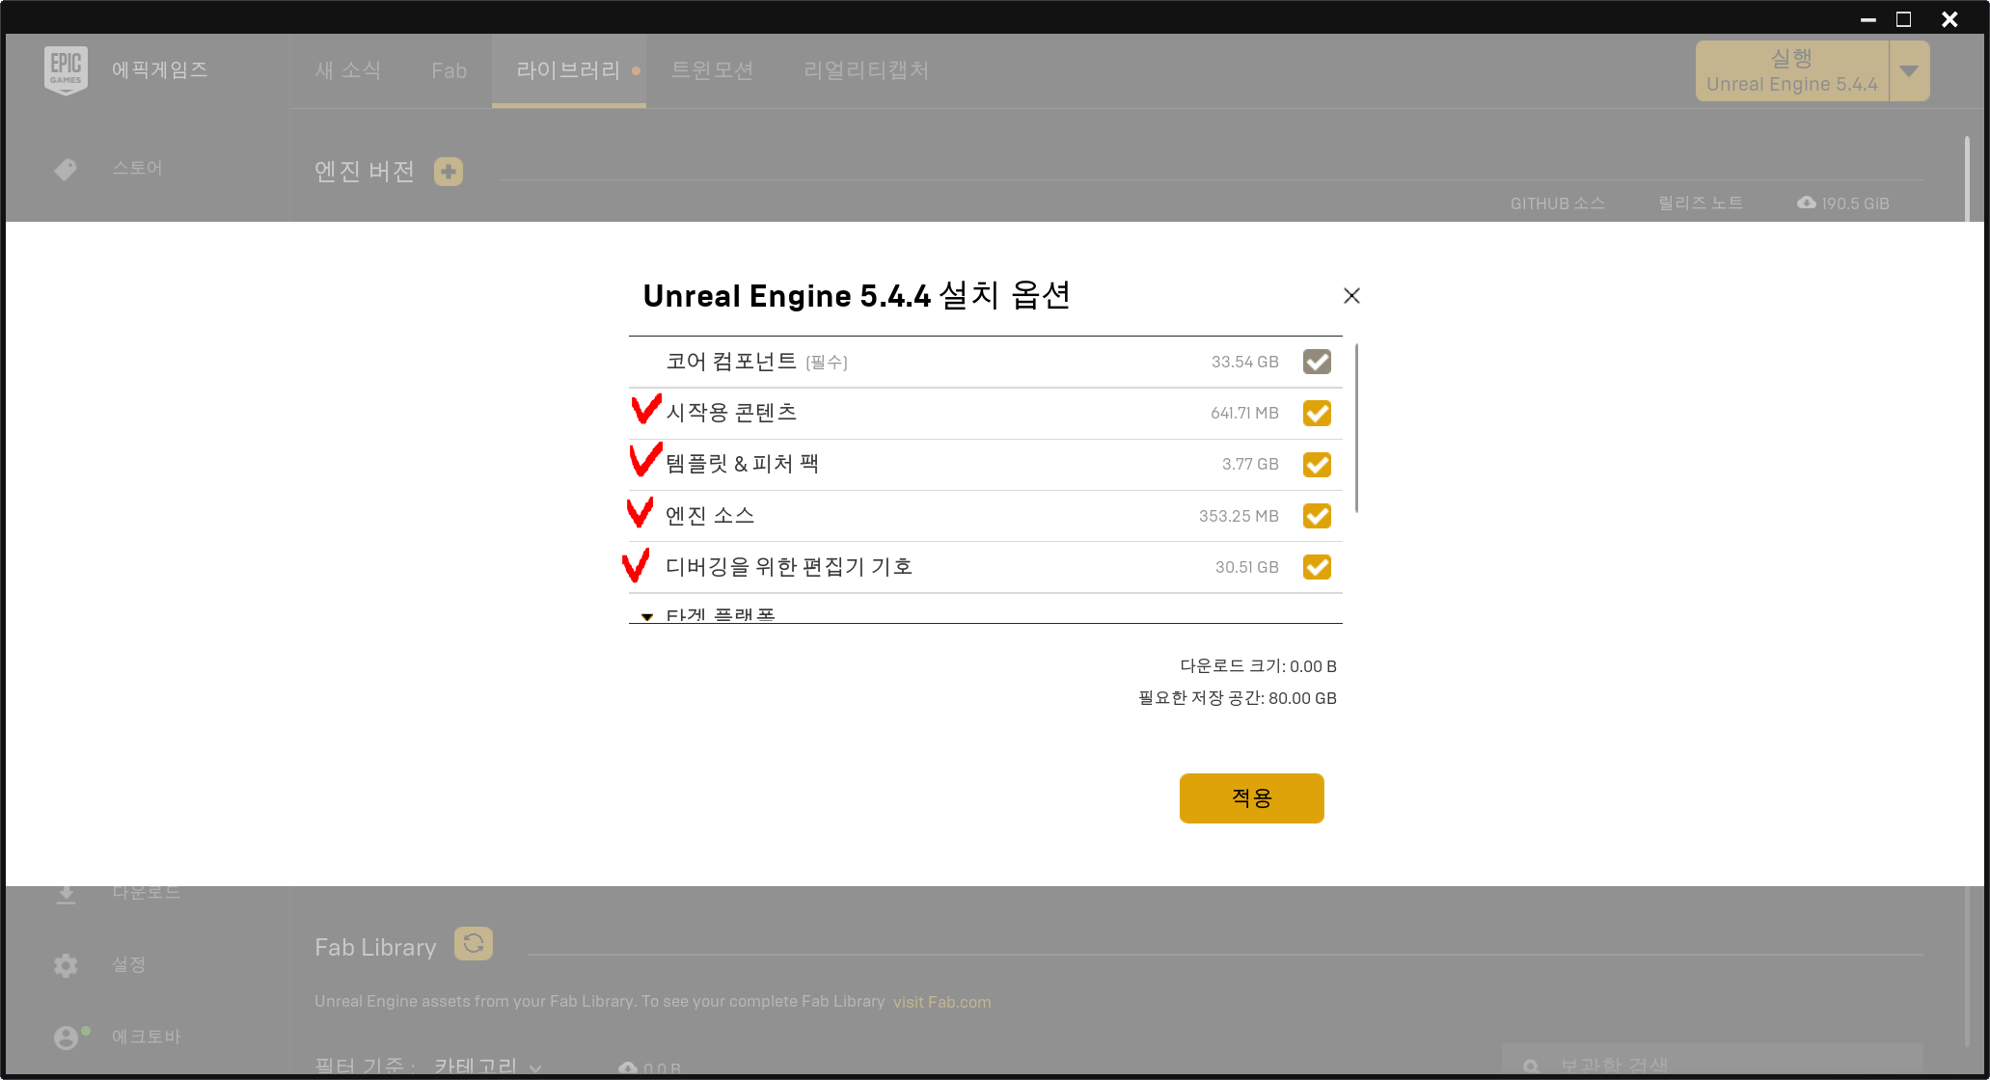Click the visit Fab.com link
The height and width of the screenshot is (1080, 1990).
pyautogui.click(x=941, y=1002)
